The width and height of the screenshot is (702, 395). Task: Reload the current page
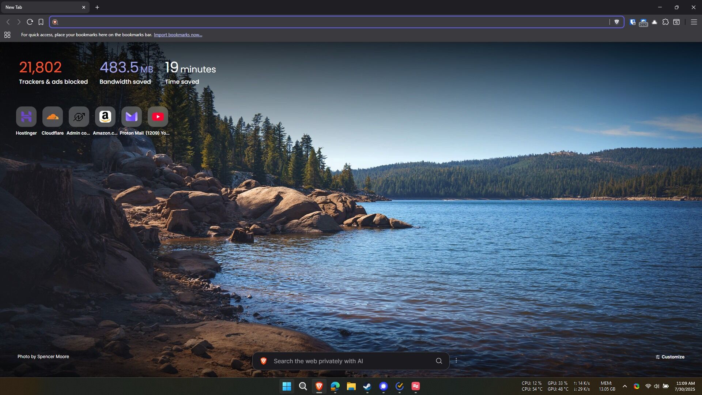(30, 22)
